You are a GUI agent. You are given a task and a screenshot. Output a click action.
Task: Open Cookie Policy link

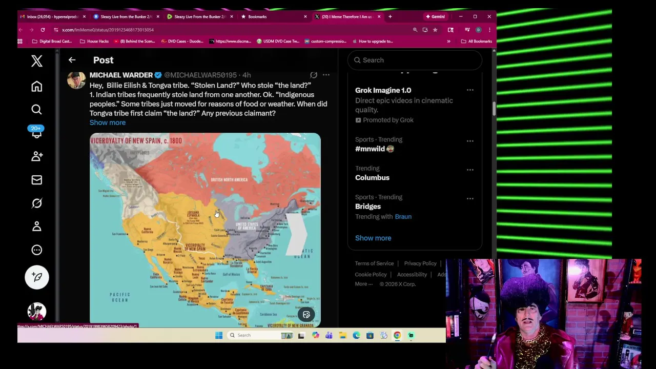371,275
